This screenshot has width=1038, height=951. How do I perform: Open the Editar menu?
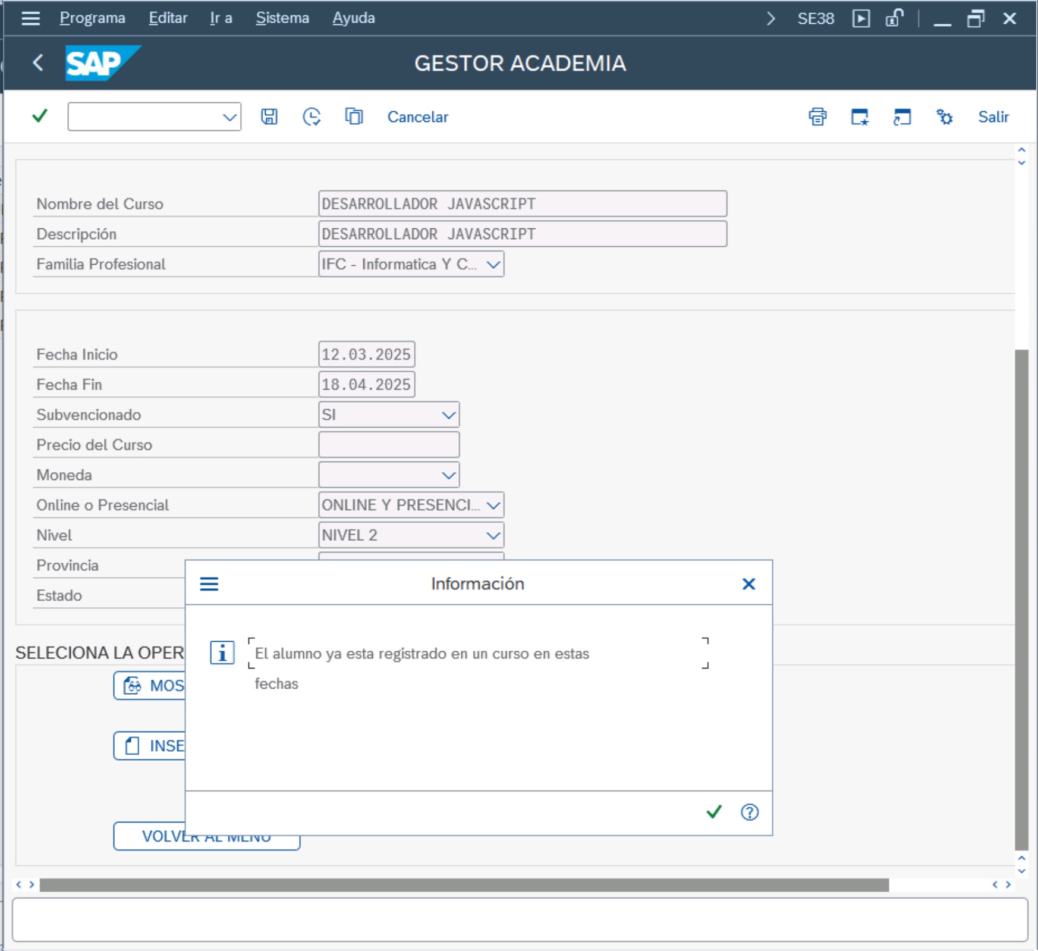(168, 18)
